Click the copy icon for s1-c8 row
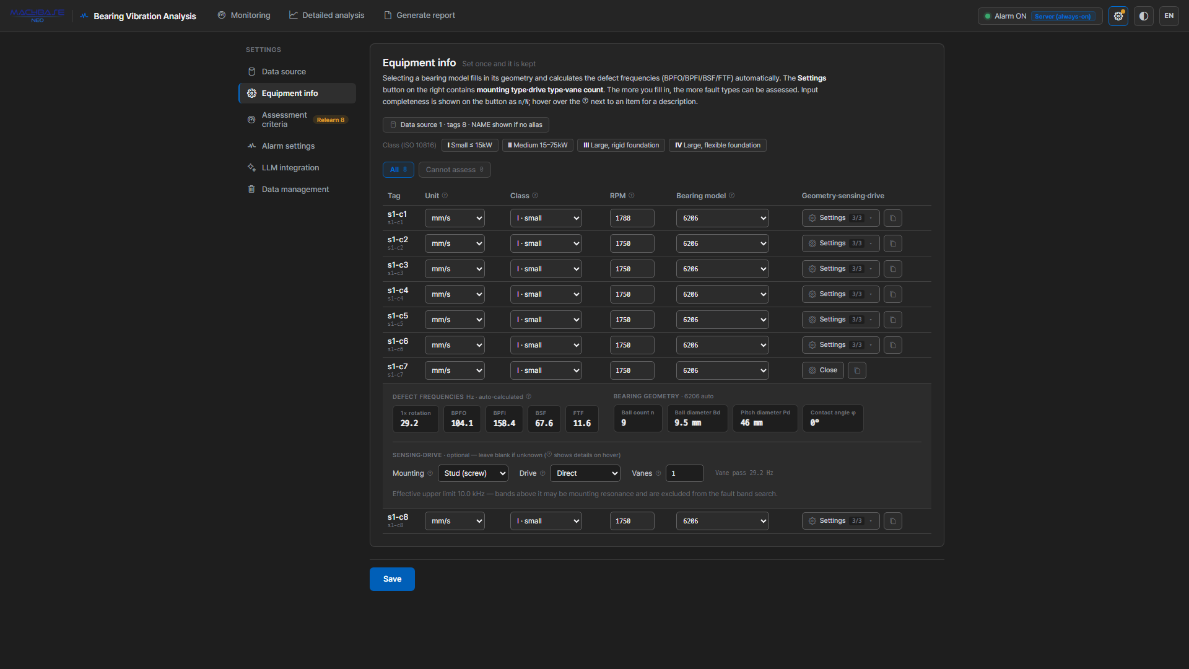Viewport: 1189px width, 669px height. pos(892,521)
